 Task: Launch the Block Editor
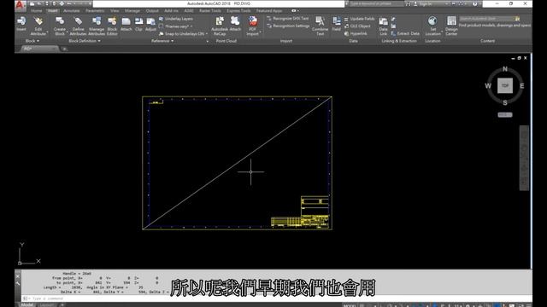(112, 26)
